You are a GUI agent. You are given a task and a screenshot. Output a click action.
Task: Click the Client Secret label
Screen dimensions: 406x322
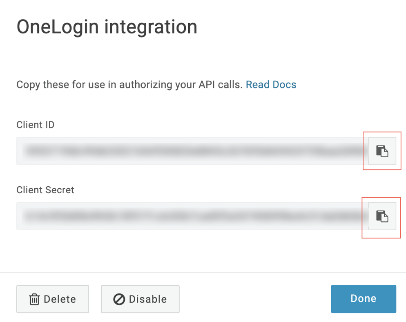click(45, 190)
